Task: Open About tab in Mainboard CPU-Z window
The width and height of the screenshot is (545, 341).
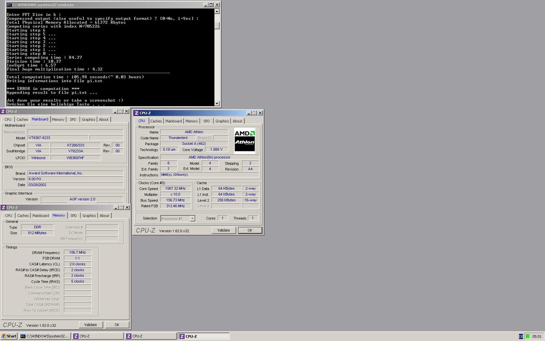Action: pos(104,120)
